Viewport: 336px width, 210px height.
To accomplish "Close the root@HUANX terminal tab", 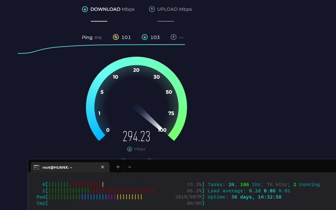I will pos(102,167).
